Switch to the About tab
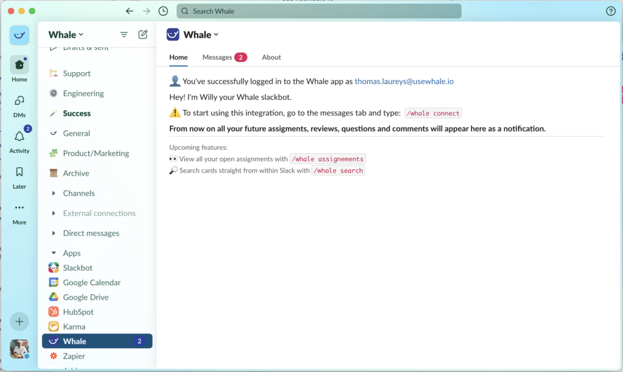623x372 pixels. [271, 57]
